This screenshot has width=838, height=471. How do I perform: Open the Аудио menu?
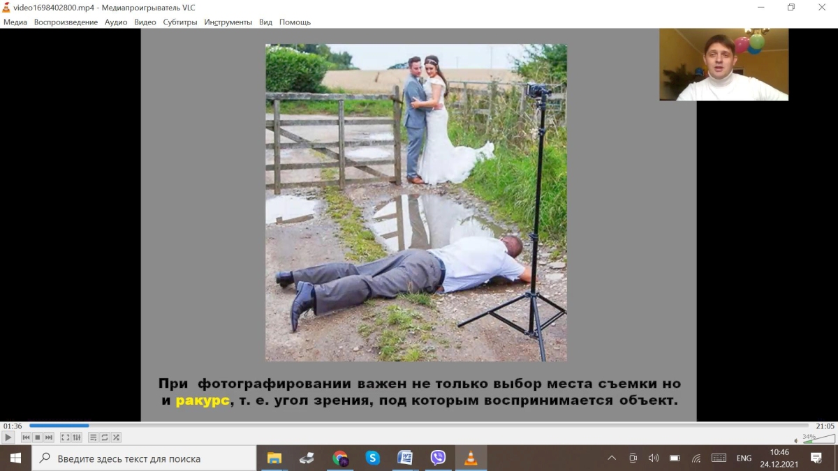pos(116,22)
